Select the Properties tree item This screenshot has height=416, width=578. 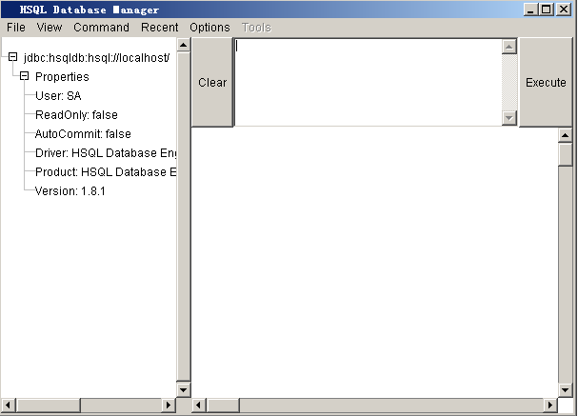pos(62,77)
